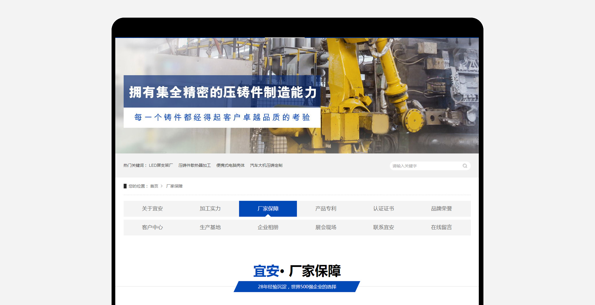Switch to the 加工实力 tab
Screen dimensions: 595x305
pyautogui.click(x=210, y=209)
